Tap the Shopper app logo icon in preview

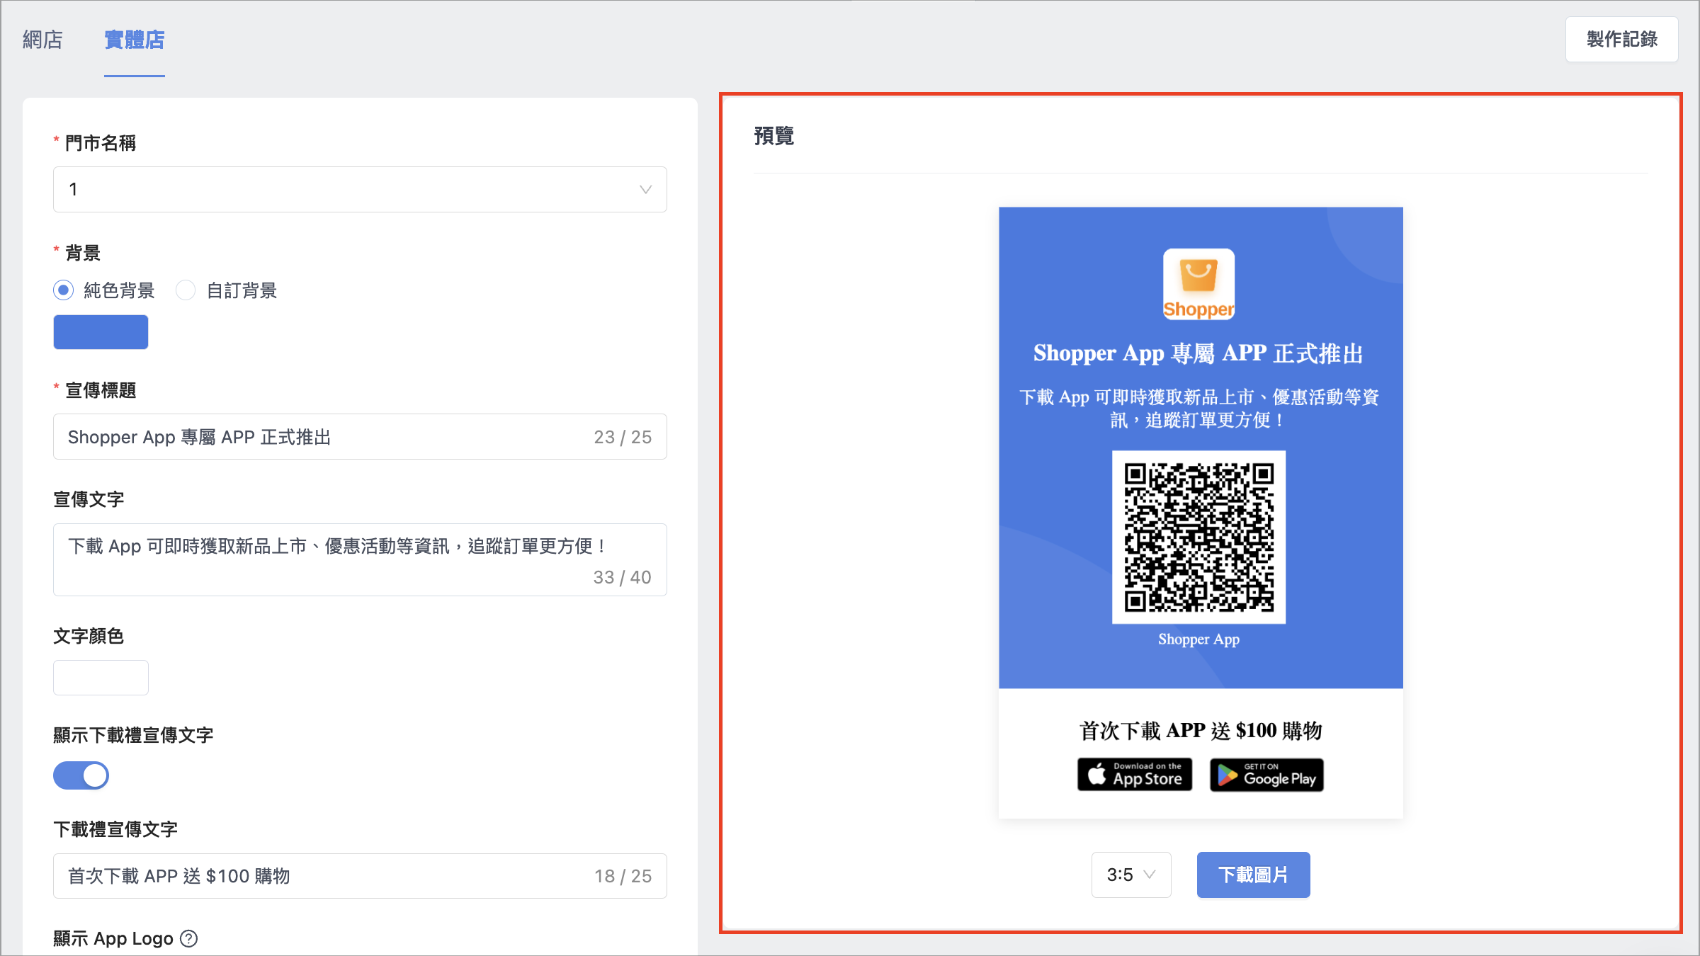click(x=1198, y=284)
